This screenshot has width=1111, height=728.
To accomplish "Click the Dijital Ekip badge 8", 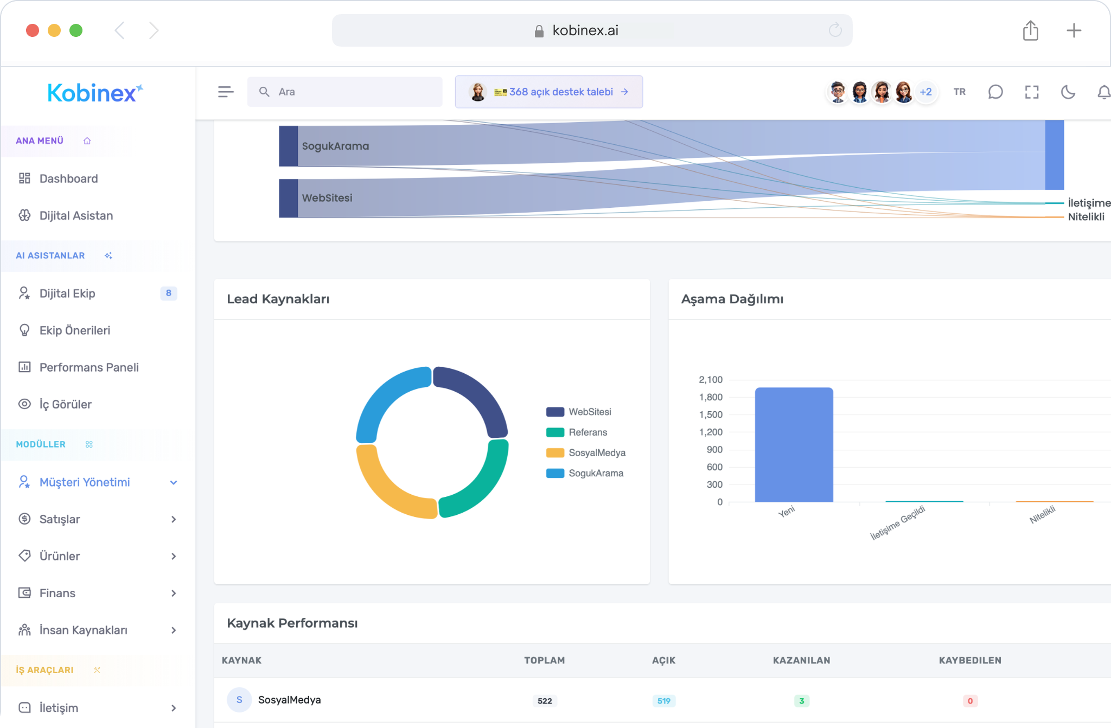I will pyautogui.click(x=169, y=293).
